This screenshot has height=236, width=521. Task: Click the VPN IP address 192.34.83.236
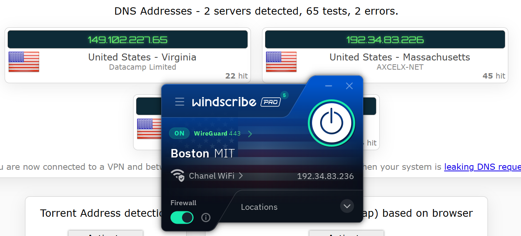coord(325,176)
